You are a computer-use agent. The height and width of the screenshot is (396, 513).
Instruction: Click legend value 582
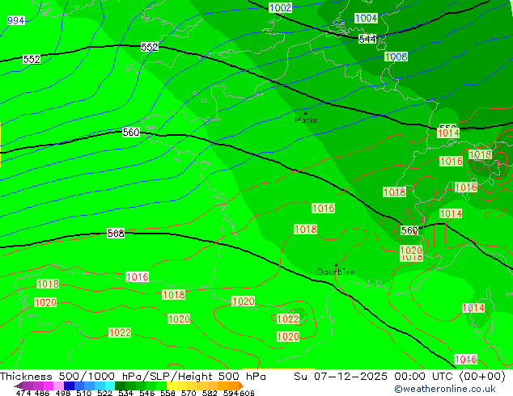click(x=210, y=393)
